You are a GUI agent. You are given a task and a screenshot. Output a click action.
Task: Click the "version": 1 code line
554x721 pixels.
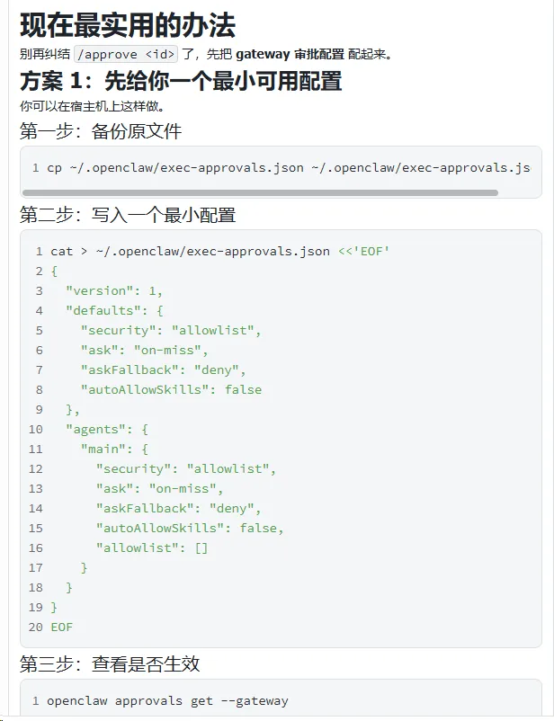click(114, 290)
